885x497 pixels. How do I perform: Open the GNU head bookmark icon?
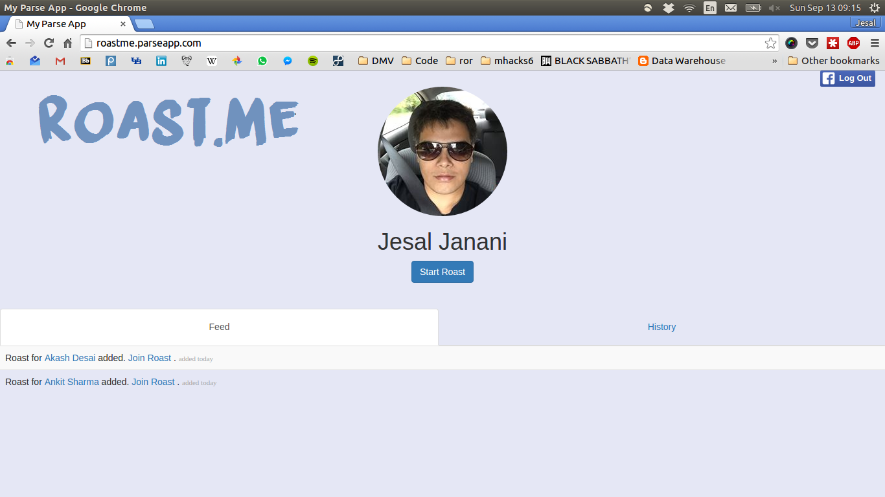pyautogui.click(x=187, y=61)
